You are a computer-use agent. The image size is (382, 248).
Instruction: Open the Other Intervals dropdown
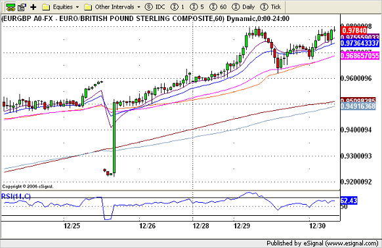(x=112, y=7)
